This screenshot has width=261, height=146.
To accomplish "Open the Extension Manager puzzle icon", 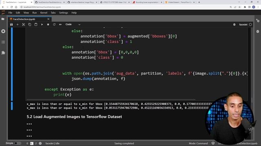I will (3, 53).
